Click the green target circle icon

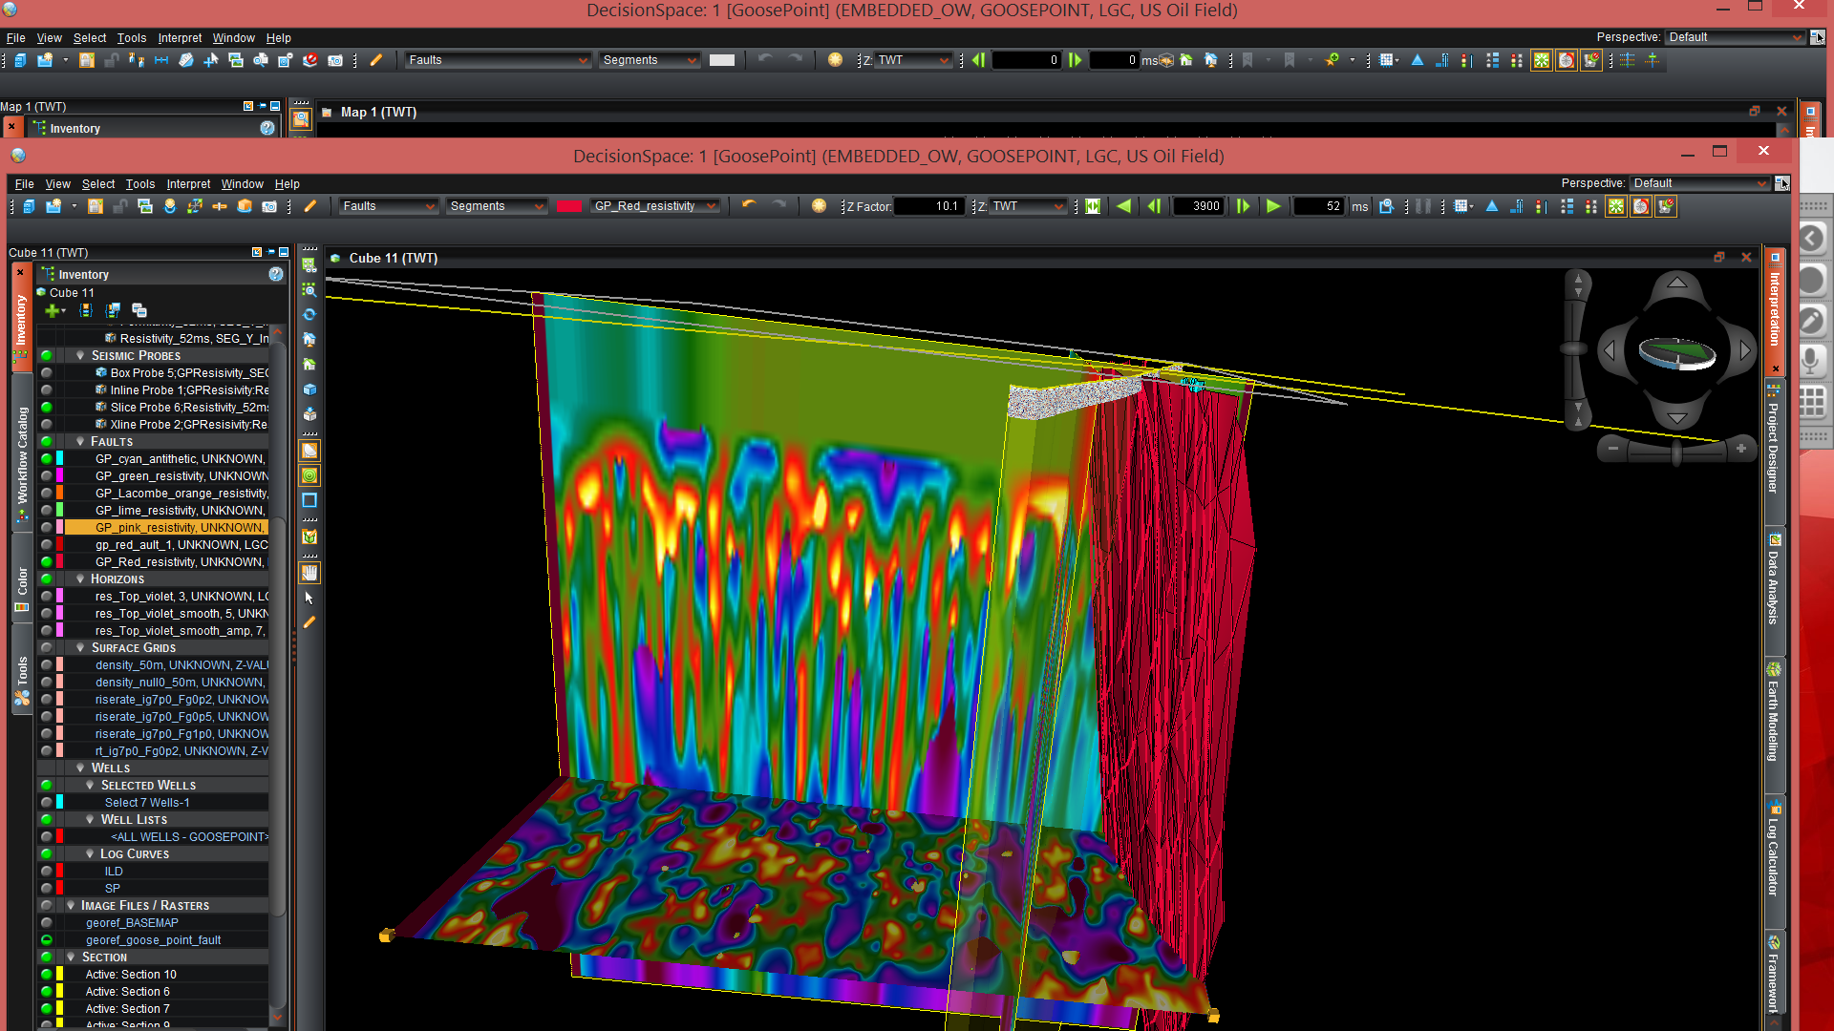click(309, 475)
